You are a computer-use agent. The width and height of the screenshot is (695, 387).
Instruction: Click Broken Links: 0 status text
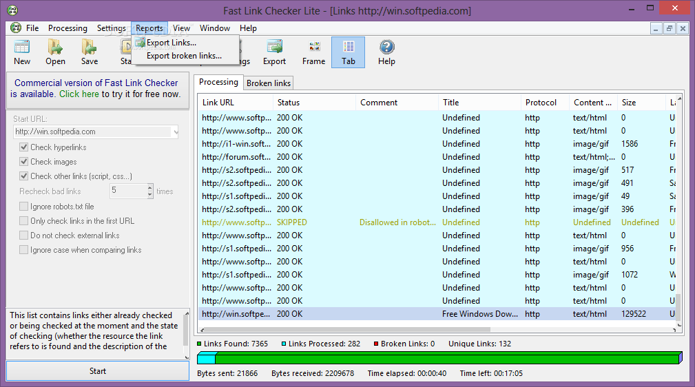pos(408,344)
